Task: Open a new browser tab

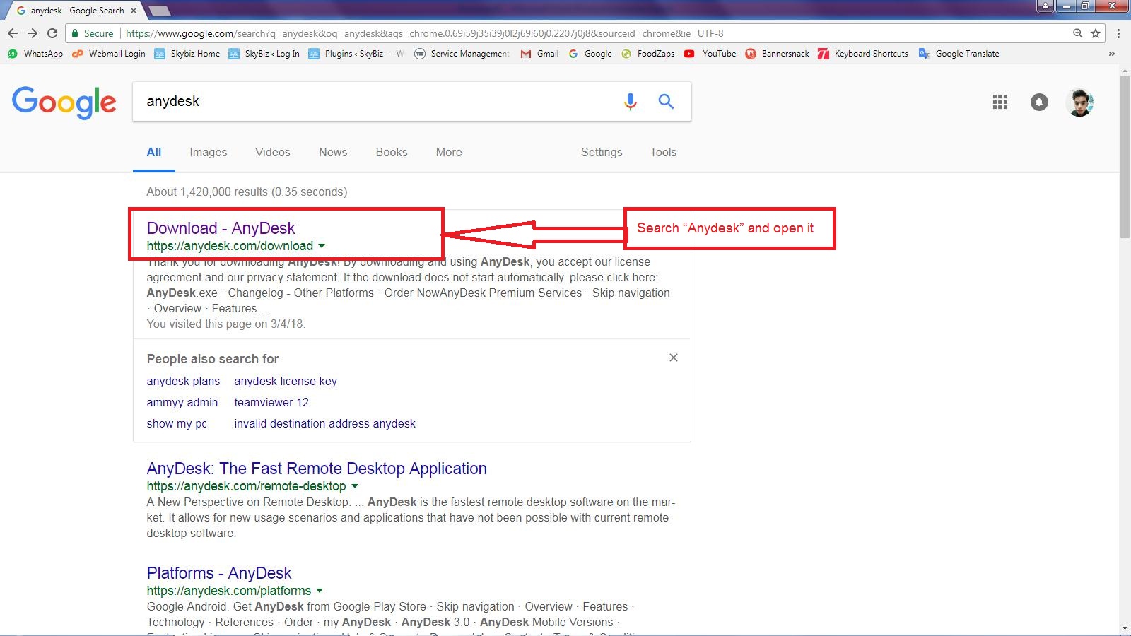Action: pos(160,11)
